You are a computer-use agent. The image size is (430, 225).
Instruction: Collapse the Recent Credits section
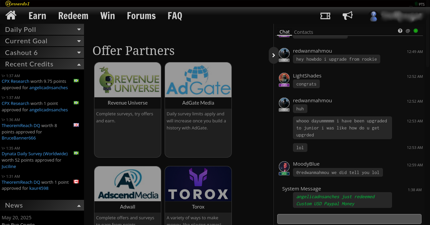point(42,64)
